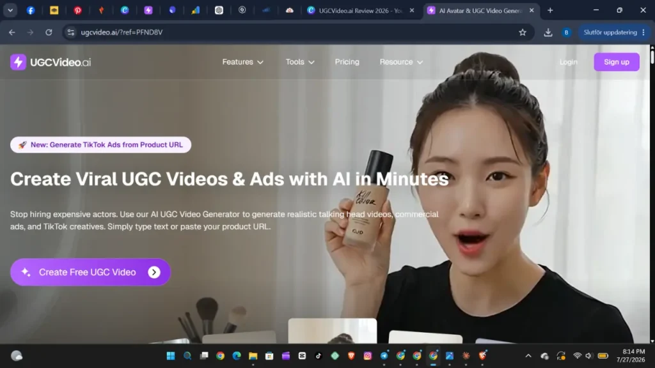Screen dimensions: 655x368
Task: Open Windows taskbar search
Action: [187, 355]
